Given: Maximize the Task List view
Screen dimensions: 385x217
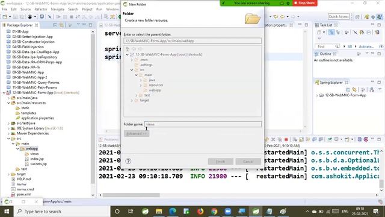Looking at the screenshot, I should coord(379,25).
